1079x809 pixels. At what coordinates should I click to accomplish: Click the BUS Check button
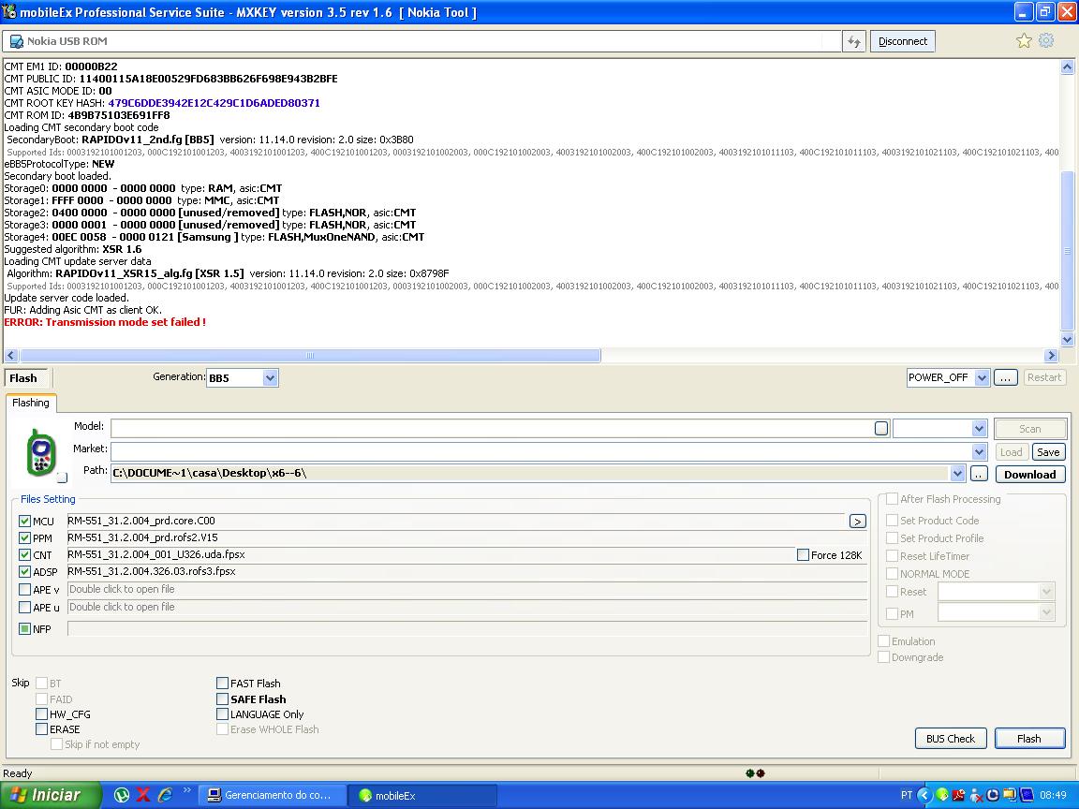951,738
